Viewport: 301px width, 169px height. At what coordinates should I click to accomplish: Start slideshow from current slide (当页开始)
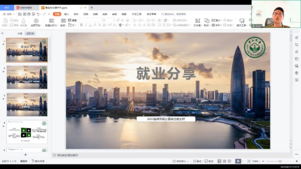click(x=36, y=21)
